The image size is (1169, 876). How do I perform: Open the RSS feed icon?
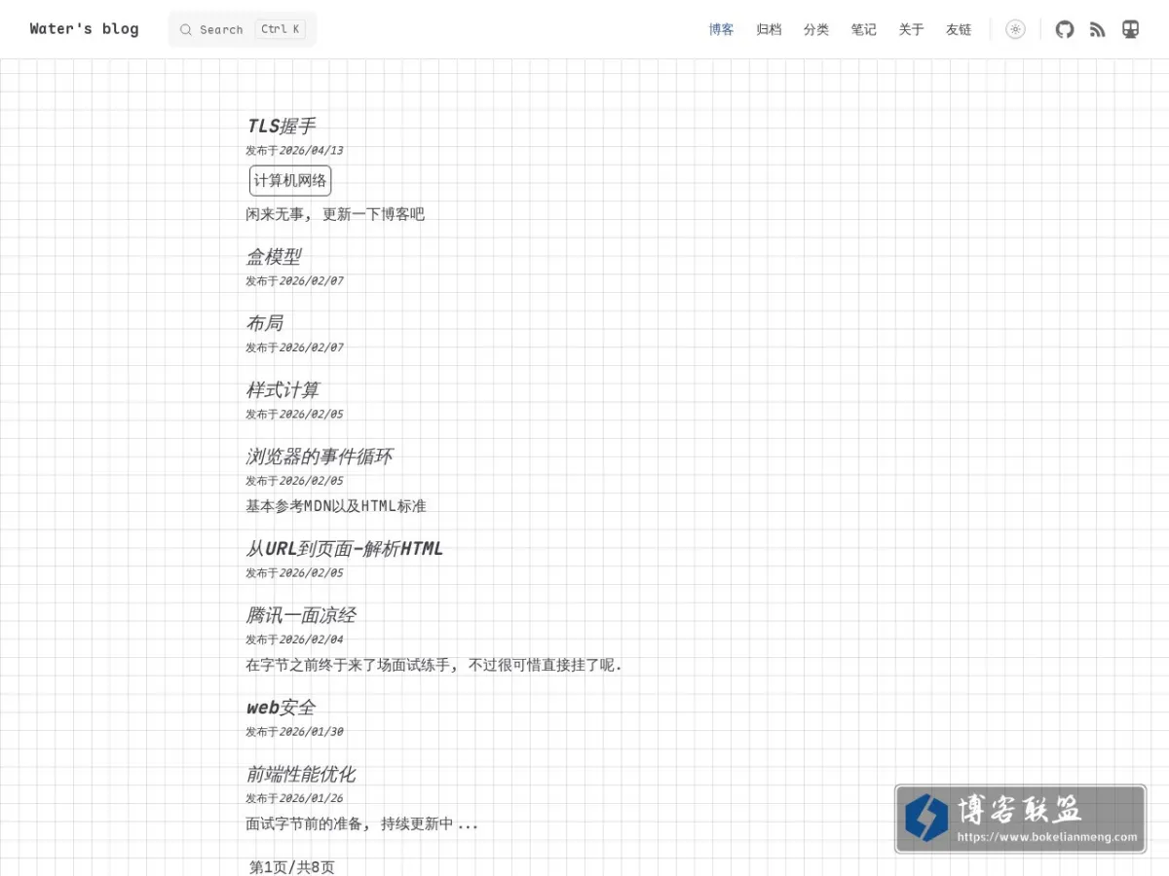pyautogui.click(x=1098, y=29)
